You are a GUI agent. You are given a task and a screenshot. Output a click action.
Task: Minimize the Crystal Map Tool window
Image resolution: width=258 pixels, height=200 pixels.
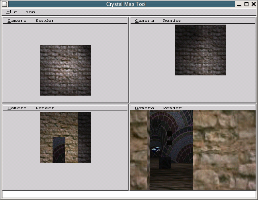(239, 4)
